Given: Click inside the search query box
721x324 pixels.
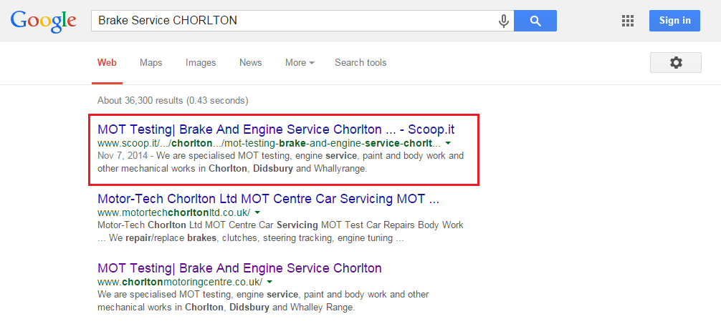Looking at the screenshot, I should click(294, 21).
